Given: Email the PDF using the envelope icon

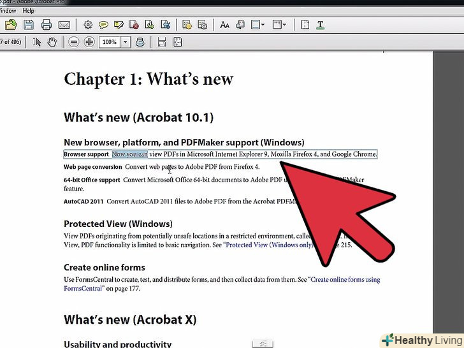Looking at the screenshot, I should [x=64, y=25].
